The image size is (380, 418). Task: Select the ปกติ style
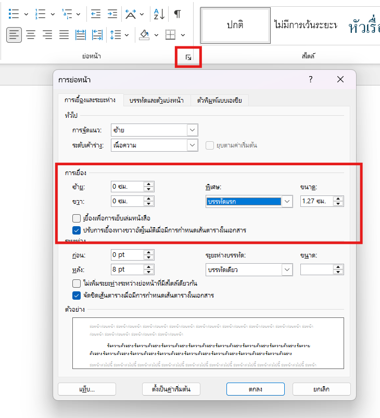[x=235, y=26]
